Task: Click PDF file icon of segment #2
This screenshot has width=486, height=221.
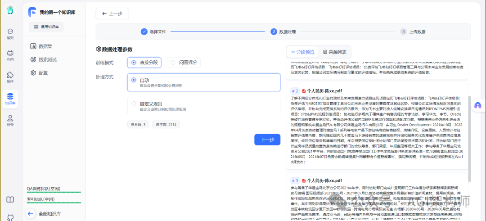Action: pyautogui.click(x=304, y=91)
